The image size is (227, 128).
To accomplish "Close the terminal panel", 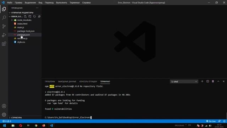I will point(223,81).
